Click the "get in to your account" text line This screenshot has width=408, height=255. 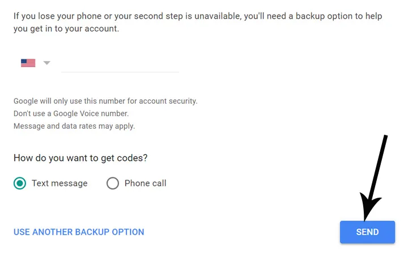(x=66, y=28)
